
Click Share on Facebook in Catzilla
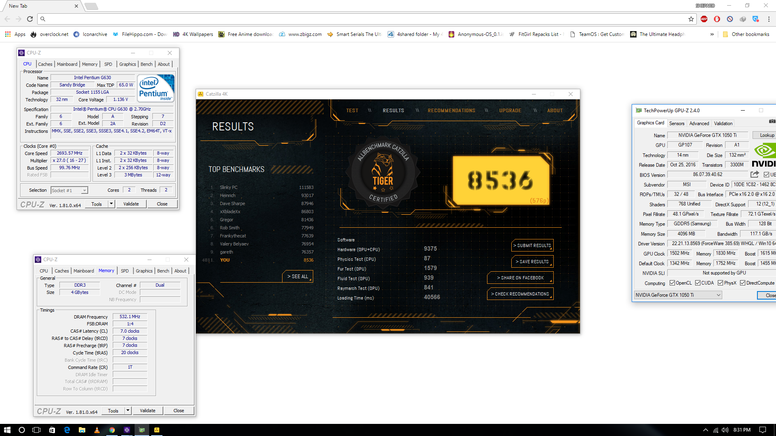click(x=520, y=278)
